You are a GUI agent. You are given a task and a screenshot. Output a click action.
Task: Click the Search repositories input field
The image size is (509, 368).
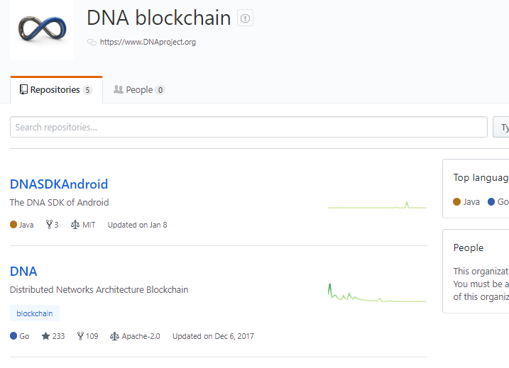click(x=248, y=127)
